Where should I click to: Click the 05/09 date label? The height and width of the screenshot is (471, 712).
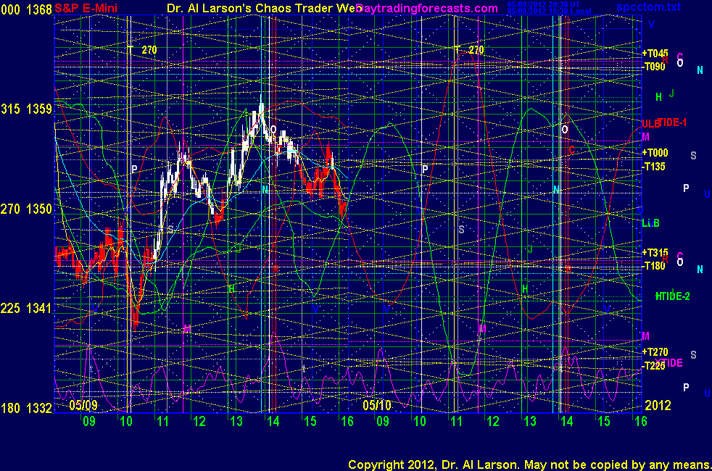[x=83, y=404]
